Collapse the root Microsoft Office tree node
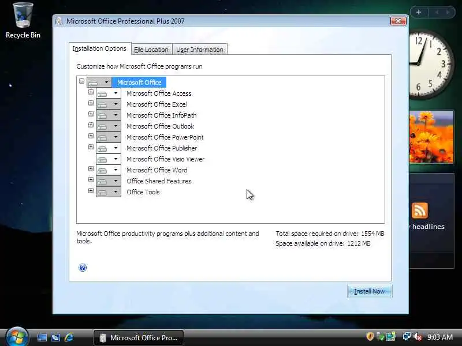Image resolution: width=462 pixels, height=346 pixels. (x=81, y=81)
